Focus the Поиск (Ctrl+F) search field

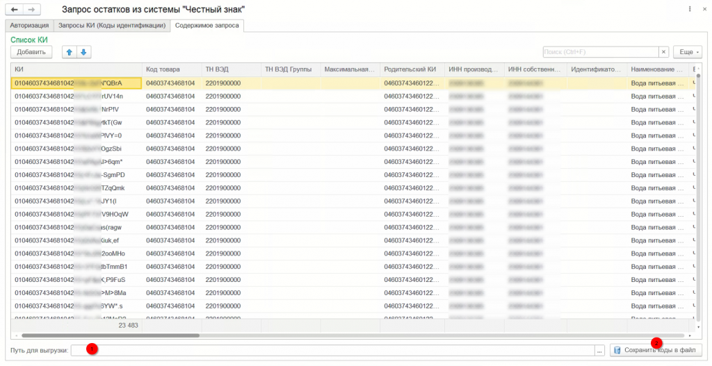tap(601, 52)
